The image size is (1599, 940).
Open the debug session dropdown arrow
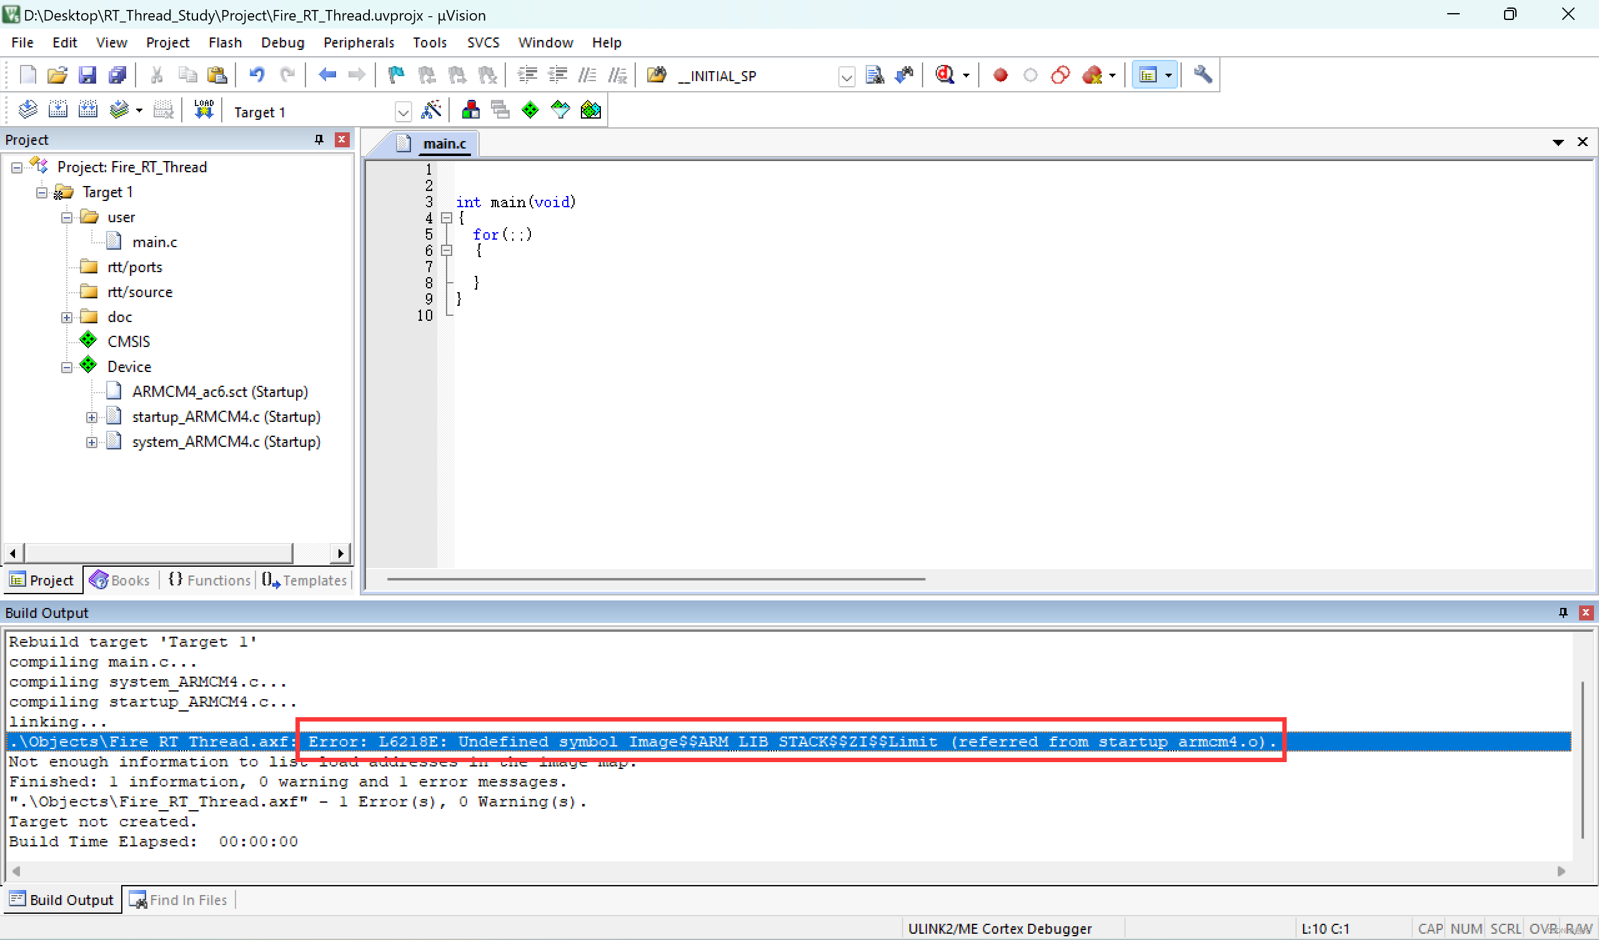966,76
